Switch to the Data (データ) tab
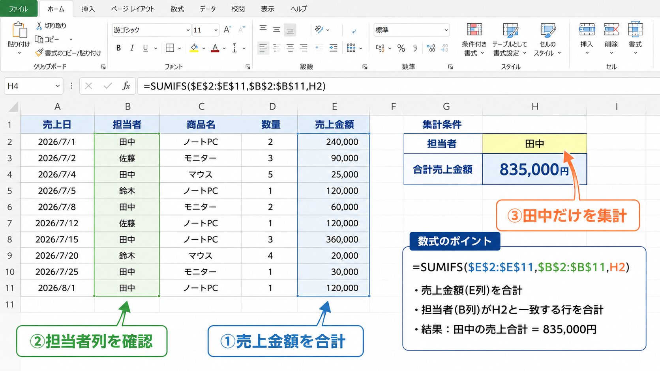Screen dimensions: 660x371 208,9
